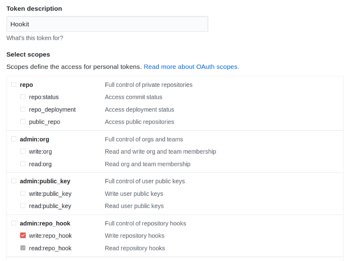Focus the Token description input field
The image size is (347, 261).
(107, 24)
